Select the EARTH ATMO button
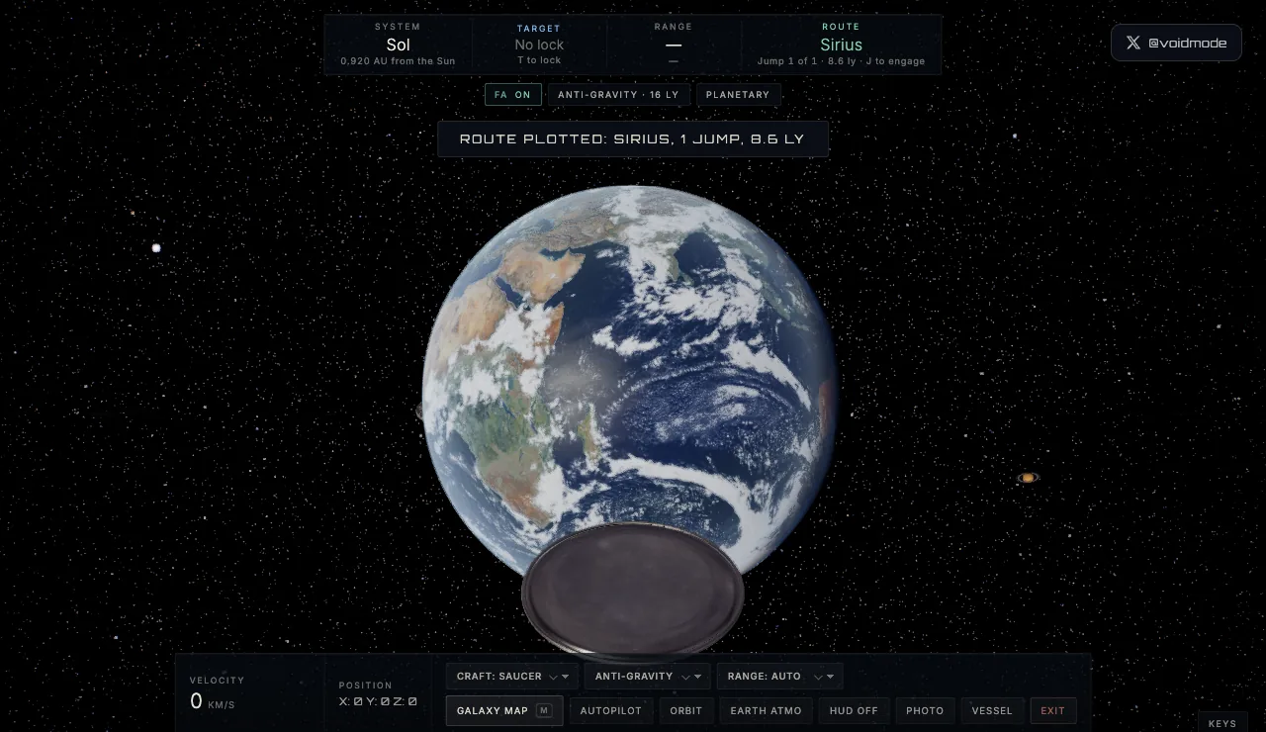This screenshot has width=1266, height=732. tap(766, 710)
